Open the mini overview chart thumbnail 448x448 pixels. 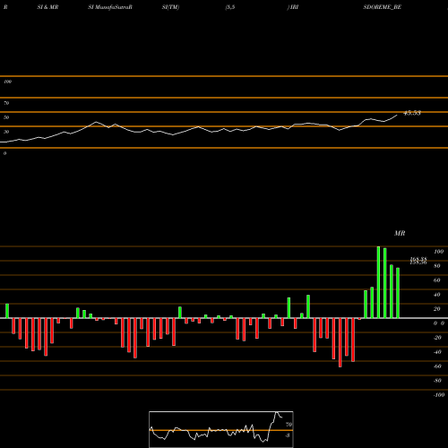(221, 429)
